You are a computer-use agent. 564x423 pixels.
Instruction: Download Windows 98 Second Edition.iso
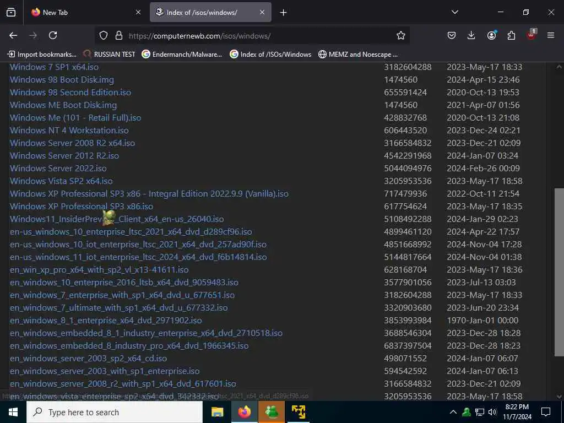pos(70,93)
